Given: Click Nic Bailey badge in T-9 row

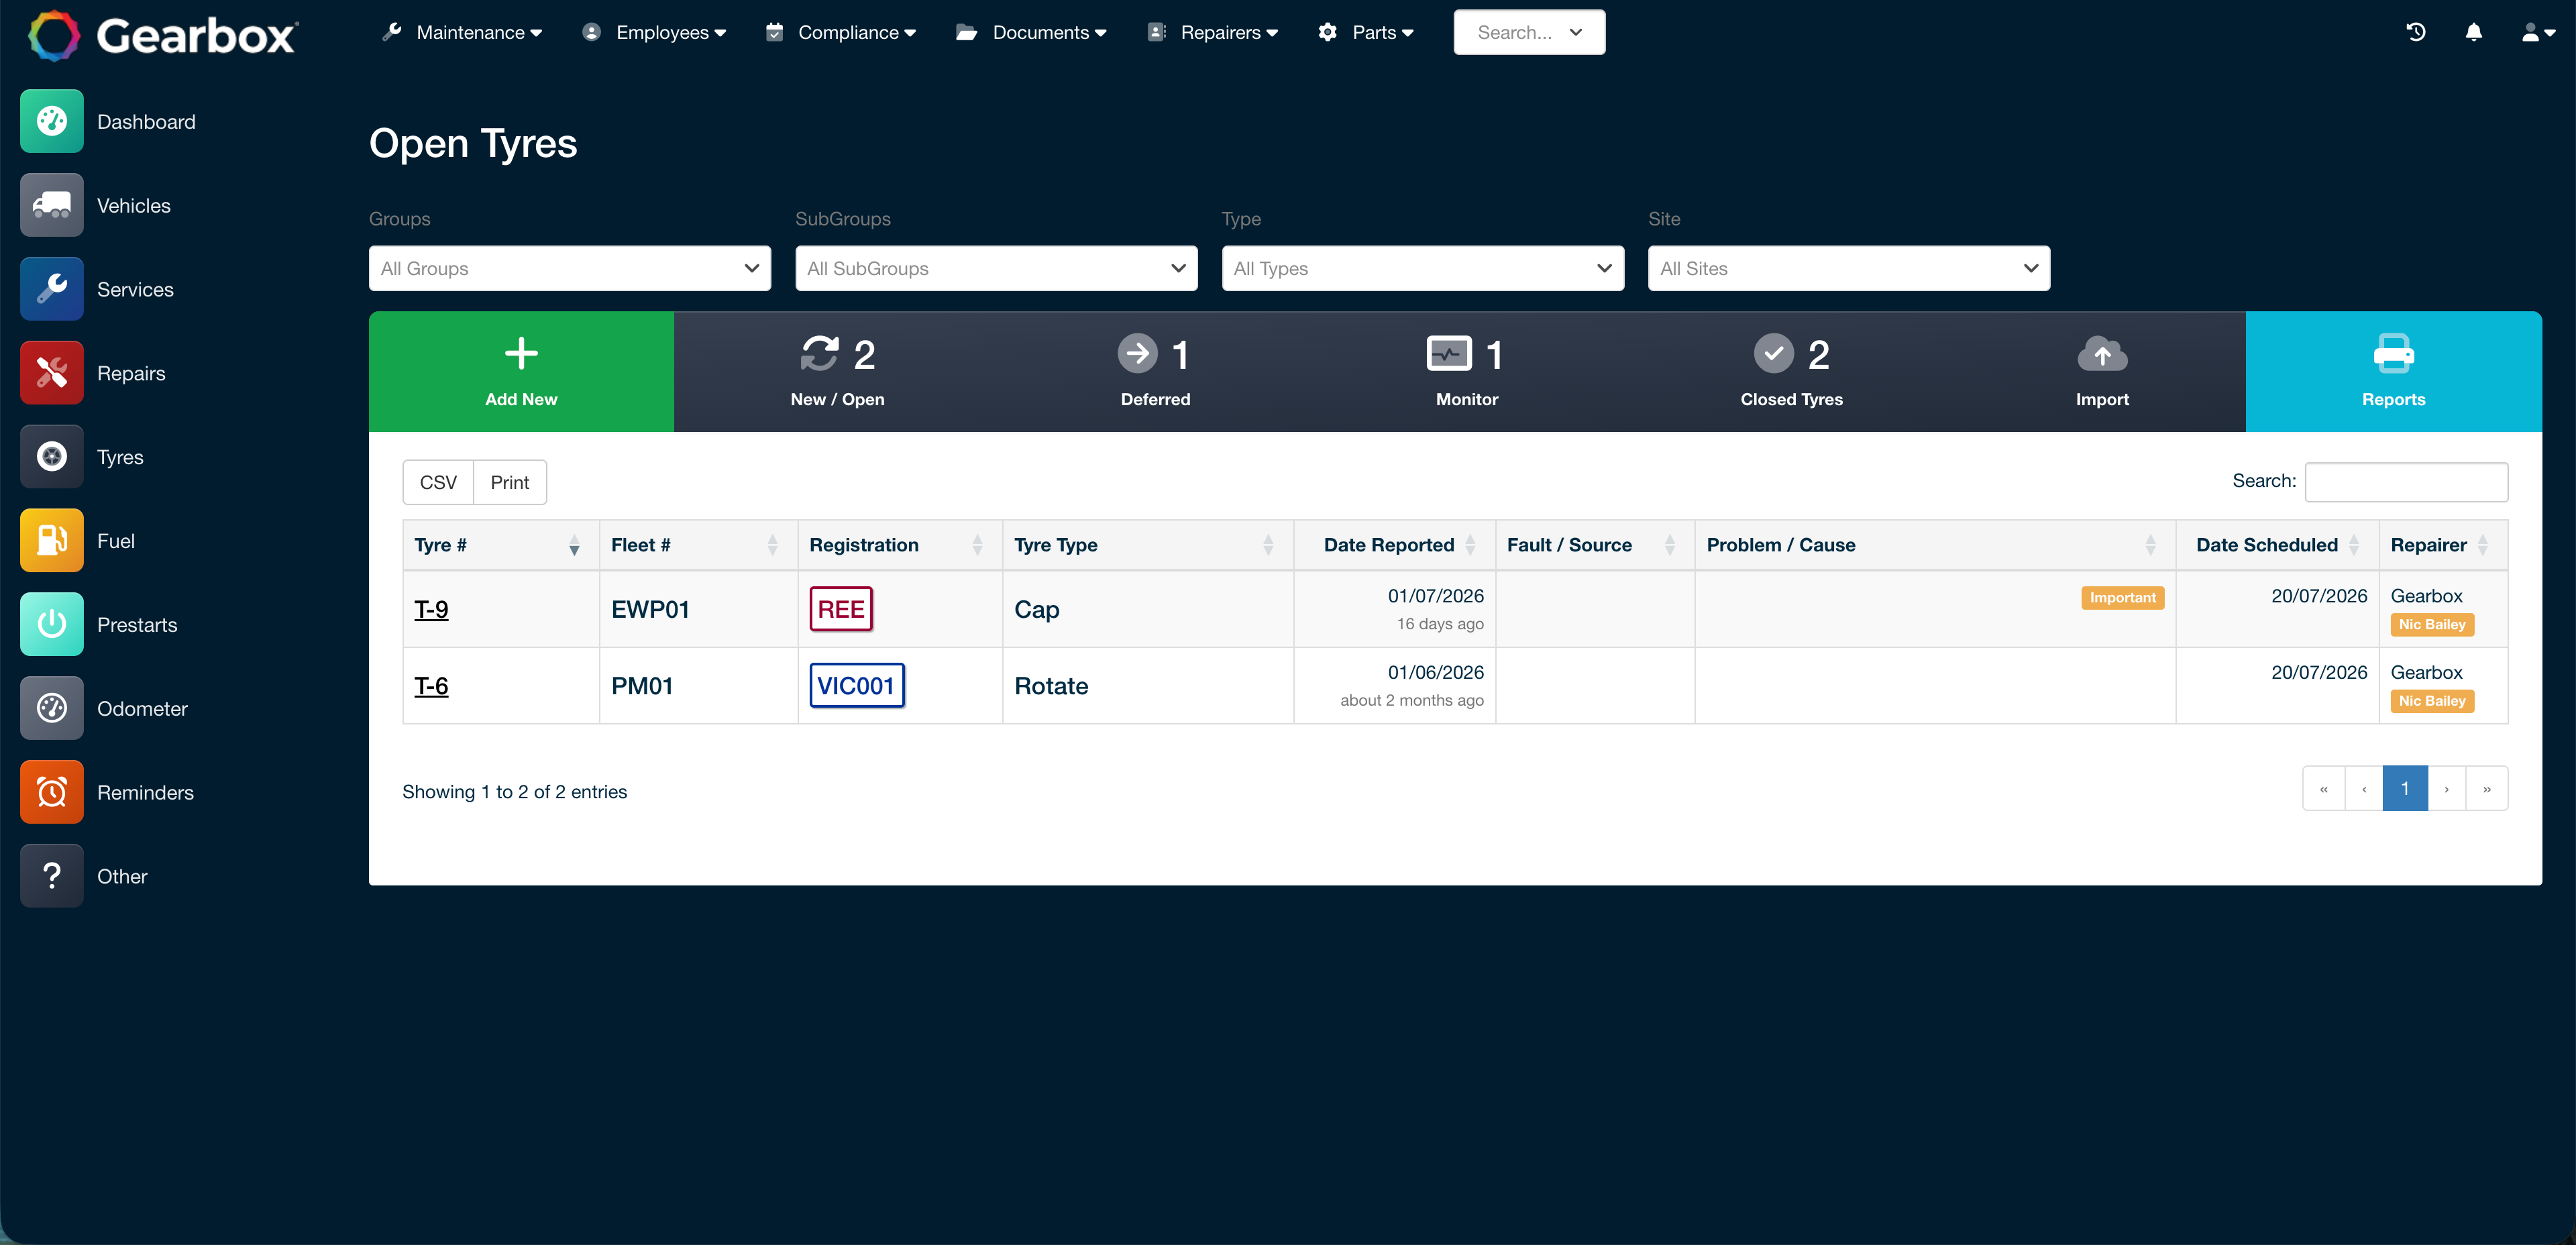Looking at the screenshot, I should coord(2432,624).
